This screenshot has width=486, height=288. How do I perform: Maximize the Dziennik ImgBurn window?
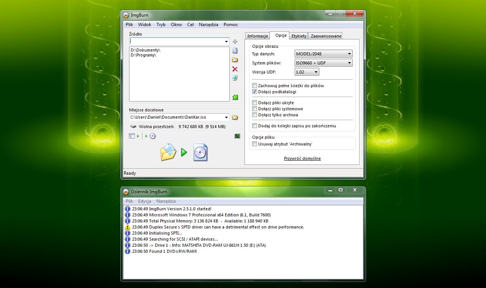(x=341, y=190)
